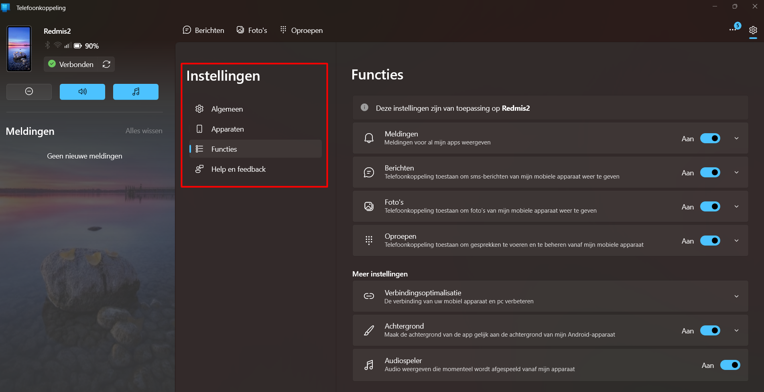
Task: Click the Do Not Disturb icon button
Action: (x=29, y=91)
